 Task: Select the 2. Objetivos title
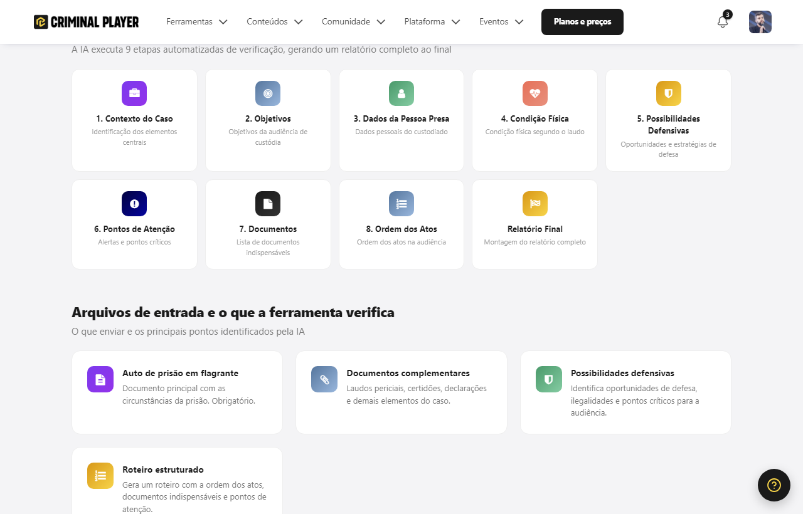point(268,118)
